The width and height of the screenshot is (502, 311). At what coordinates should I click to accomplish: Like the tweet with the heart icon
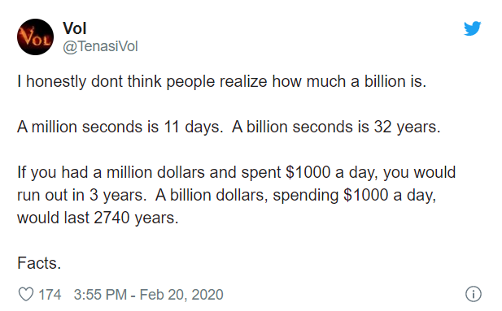(x=25, y=295)
